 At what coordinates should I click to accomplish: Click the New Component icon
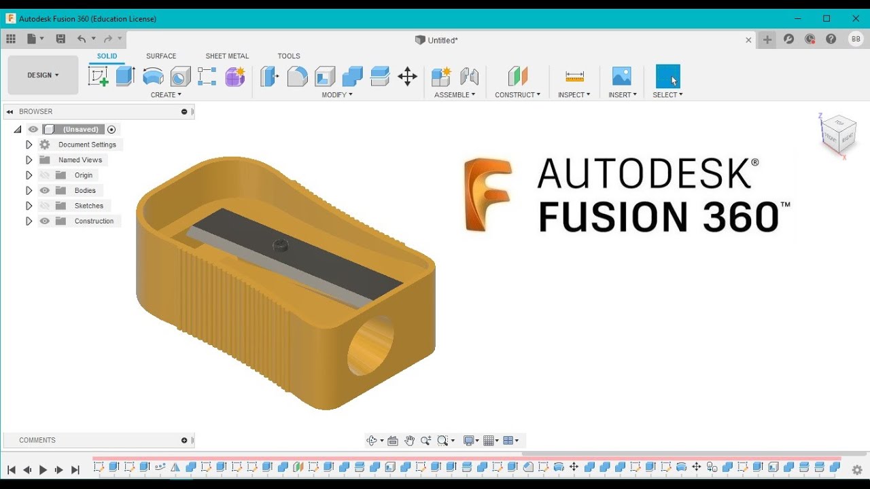coord(441,76)
